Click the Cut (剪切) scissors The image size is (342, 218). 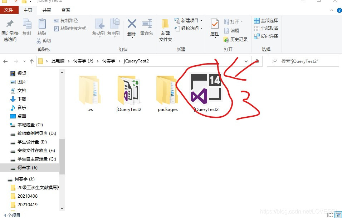(44, 41)
